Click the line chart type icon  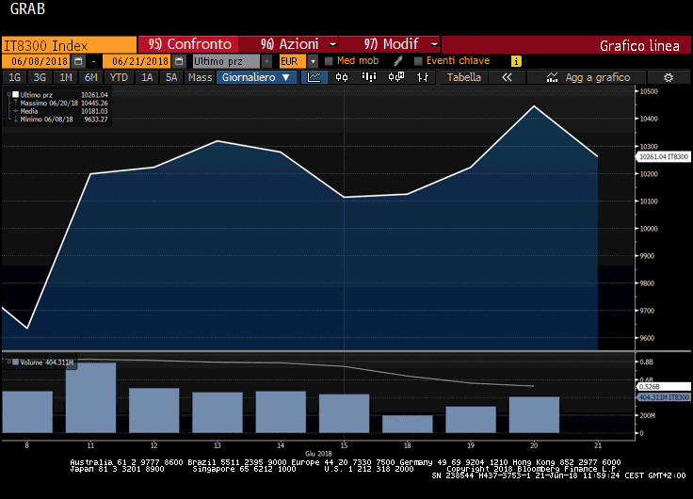314,77
